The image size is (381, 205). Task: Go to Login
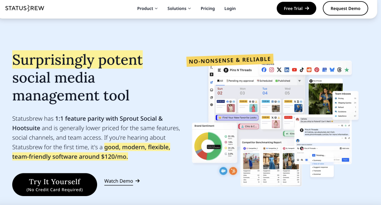pos(230,9)
